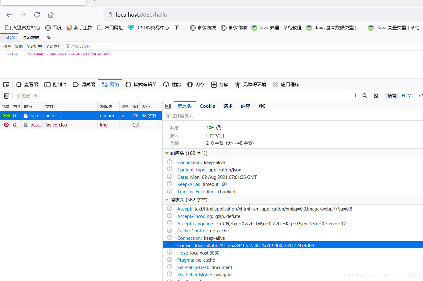The width and height of the screenshot is (423, 281).
Task: Switch to the 消息头 details tab
Action: click(185, 106)
